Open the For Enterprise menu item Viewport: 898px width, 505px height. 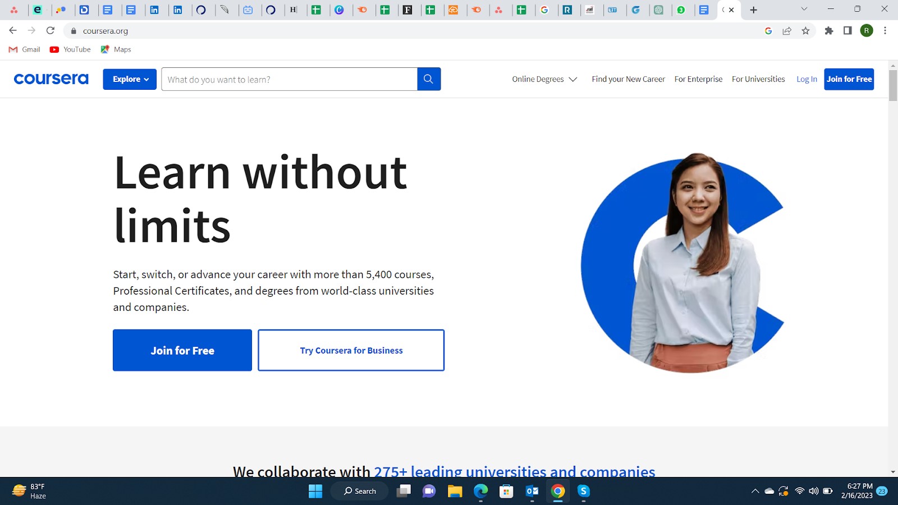698,79
